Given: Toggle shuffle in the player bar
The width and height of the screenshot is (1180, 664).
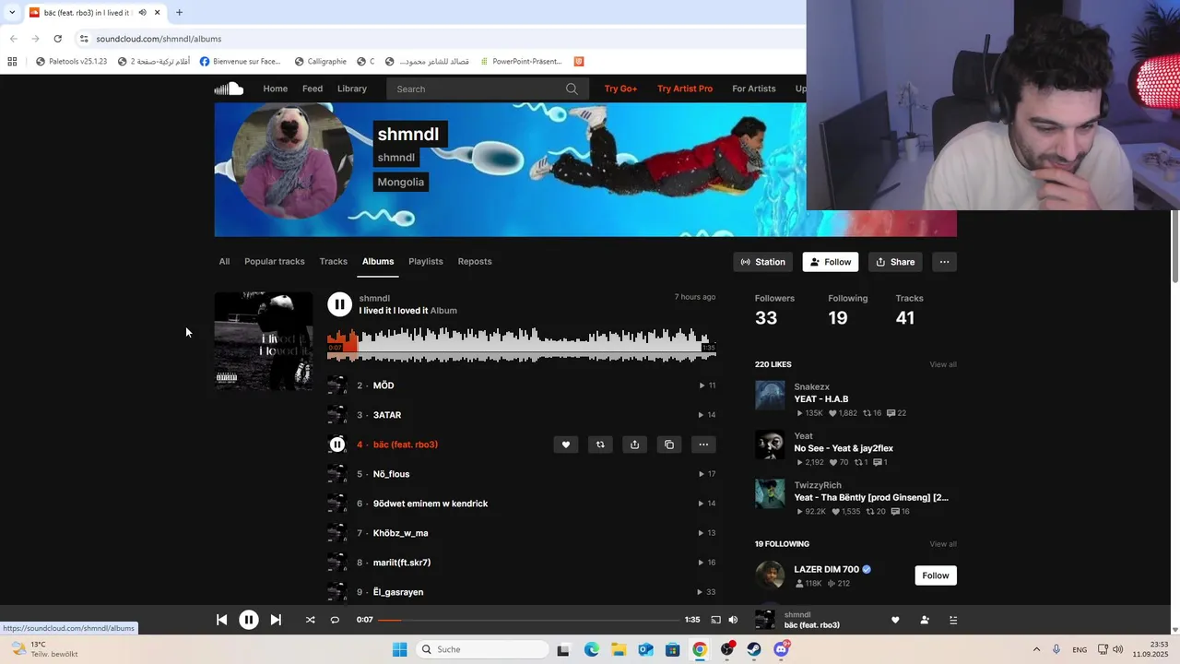Looking at the screenshot, I should coord(310,620).
